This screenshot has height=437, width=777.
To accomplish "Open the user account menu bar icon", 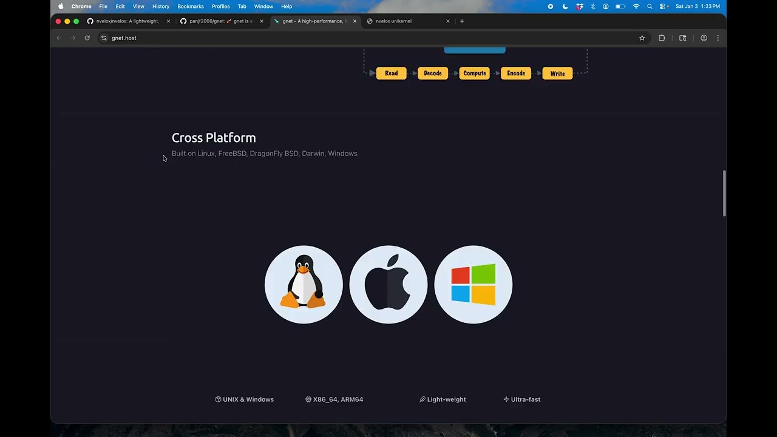I will (x=606, y=6).
